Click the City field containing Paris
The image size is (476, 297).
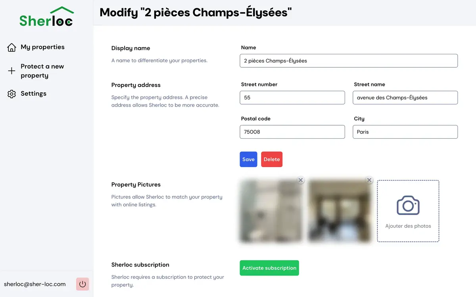tap(405, 132)
